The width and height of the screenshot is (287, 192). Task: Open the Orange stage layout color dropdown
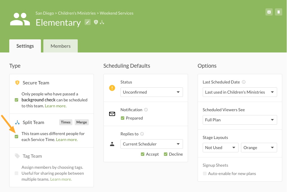[259, 147]
